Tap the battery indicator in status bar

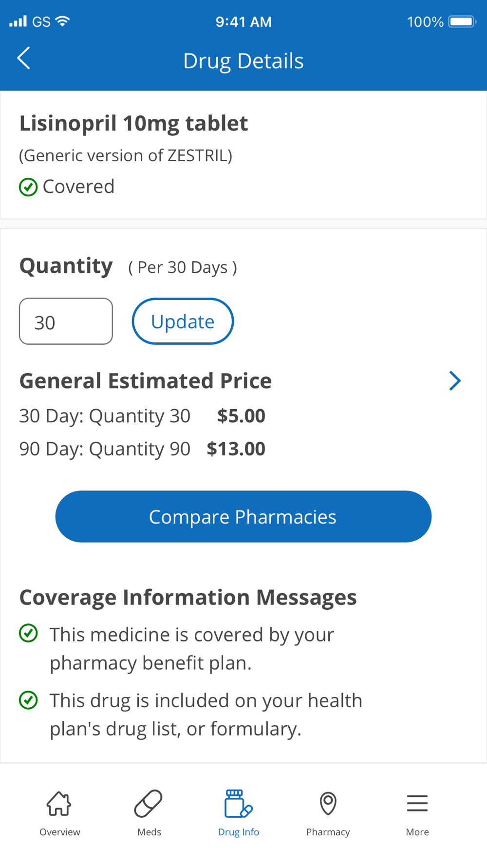coord(461,22)
